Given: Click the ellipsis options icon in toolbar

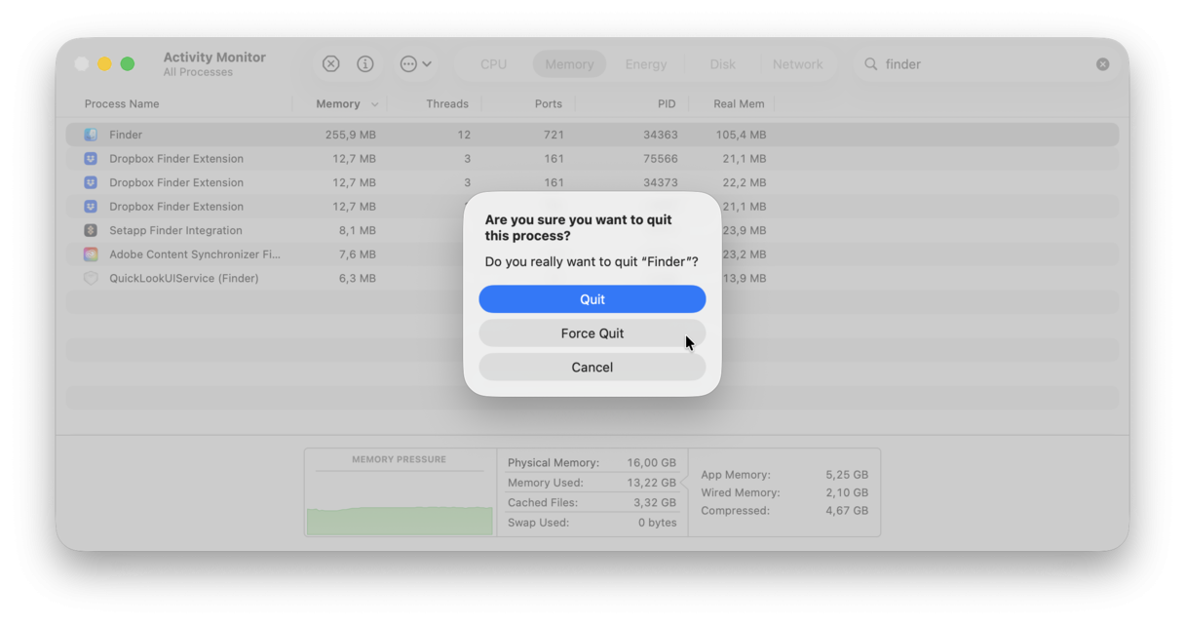Looking at the screenshot, I should [409, 63].
